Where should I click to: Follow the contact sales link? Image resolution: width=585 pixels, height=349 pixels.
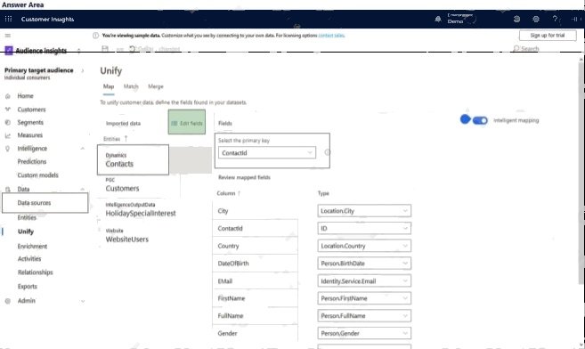coord(331,36)
